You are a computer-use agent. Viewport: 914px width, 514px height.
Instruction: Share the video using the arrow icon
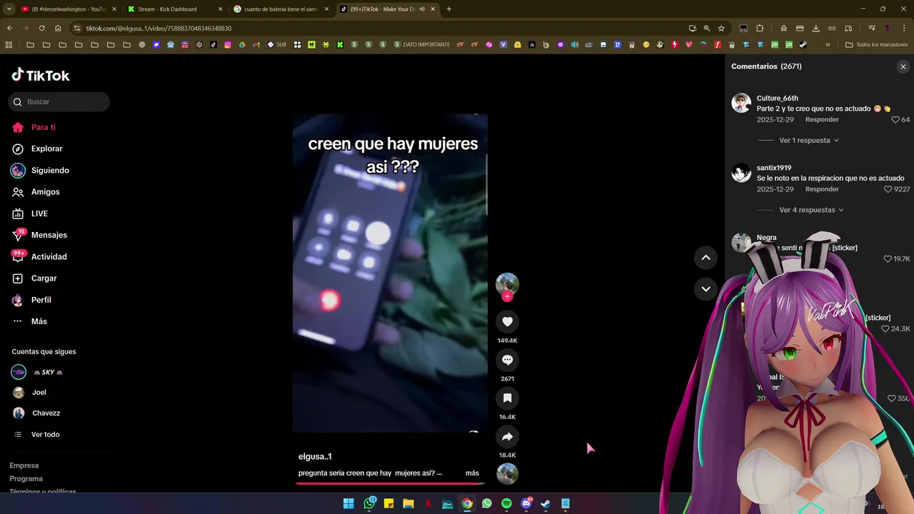(507, 437)
